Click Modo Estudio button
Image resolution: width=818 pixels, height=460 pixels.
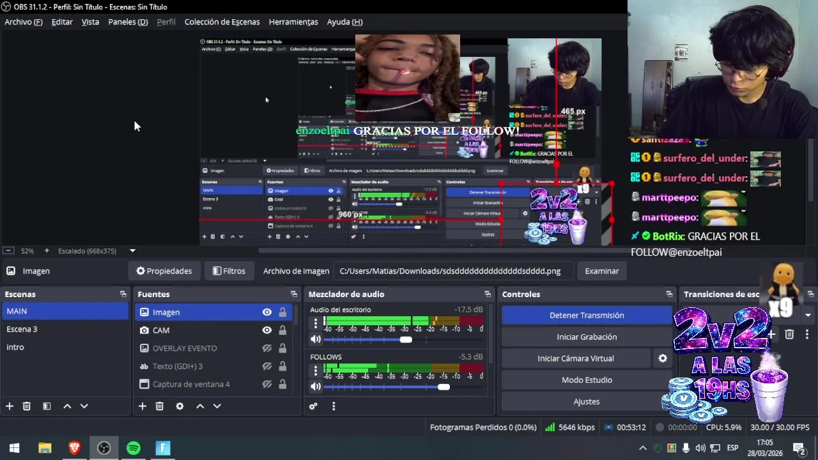(587, 380)
